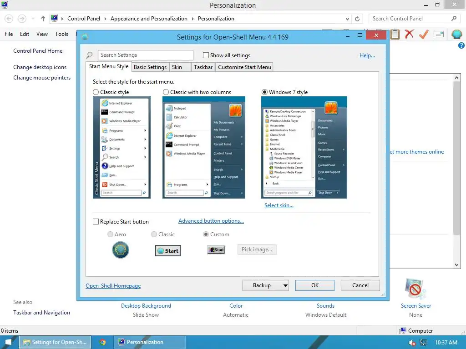Open the Edit menu

coord(25,34)
